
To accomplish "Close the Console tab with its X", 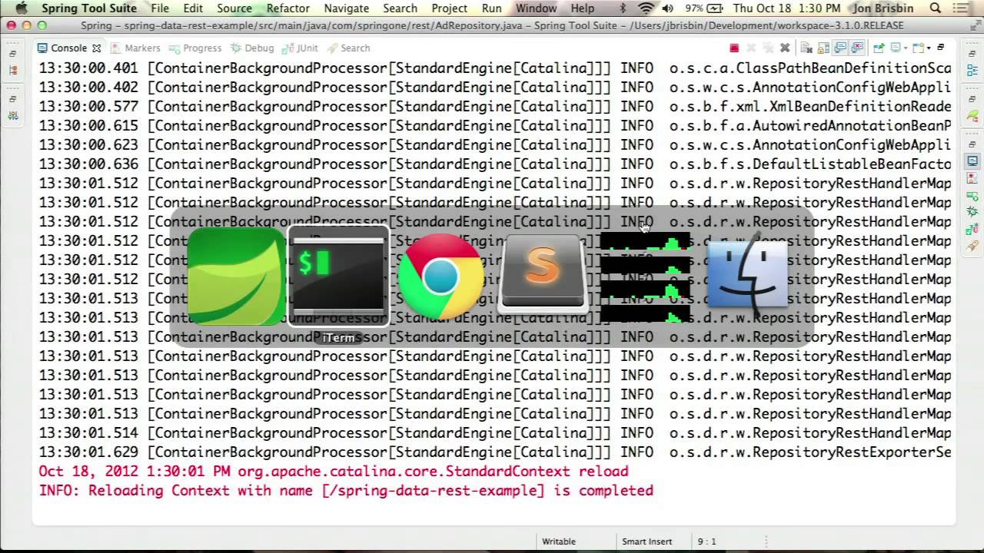I will pos(96,48).
